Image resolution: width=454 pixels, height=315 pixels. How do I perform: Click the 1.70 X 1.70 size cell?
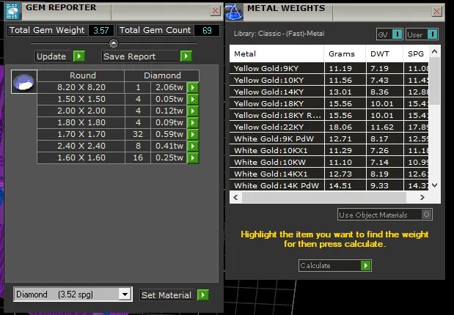81,134
